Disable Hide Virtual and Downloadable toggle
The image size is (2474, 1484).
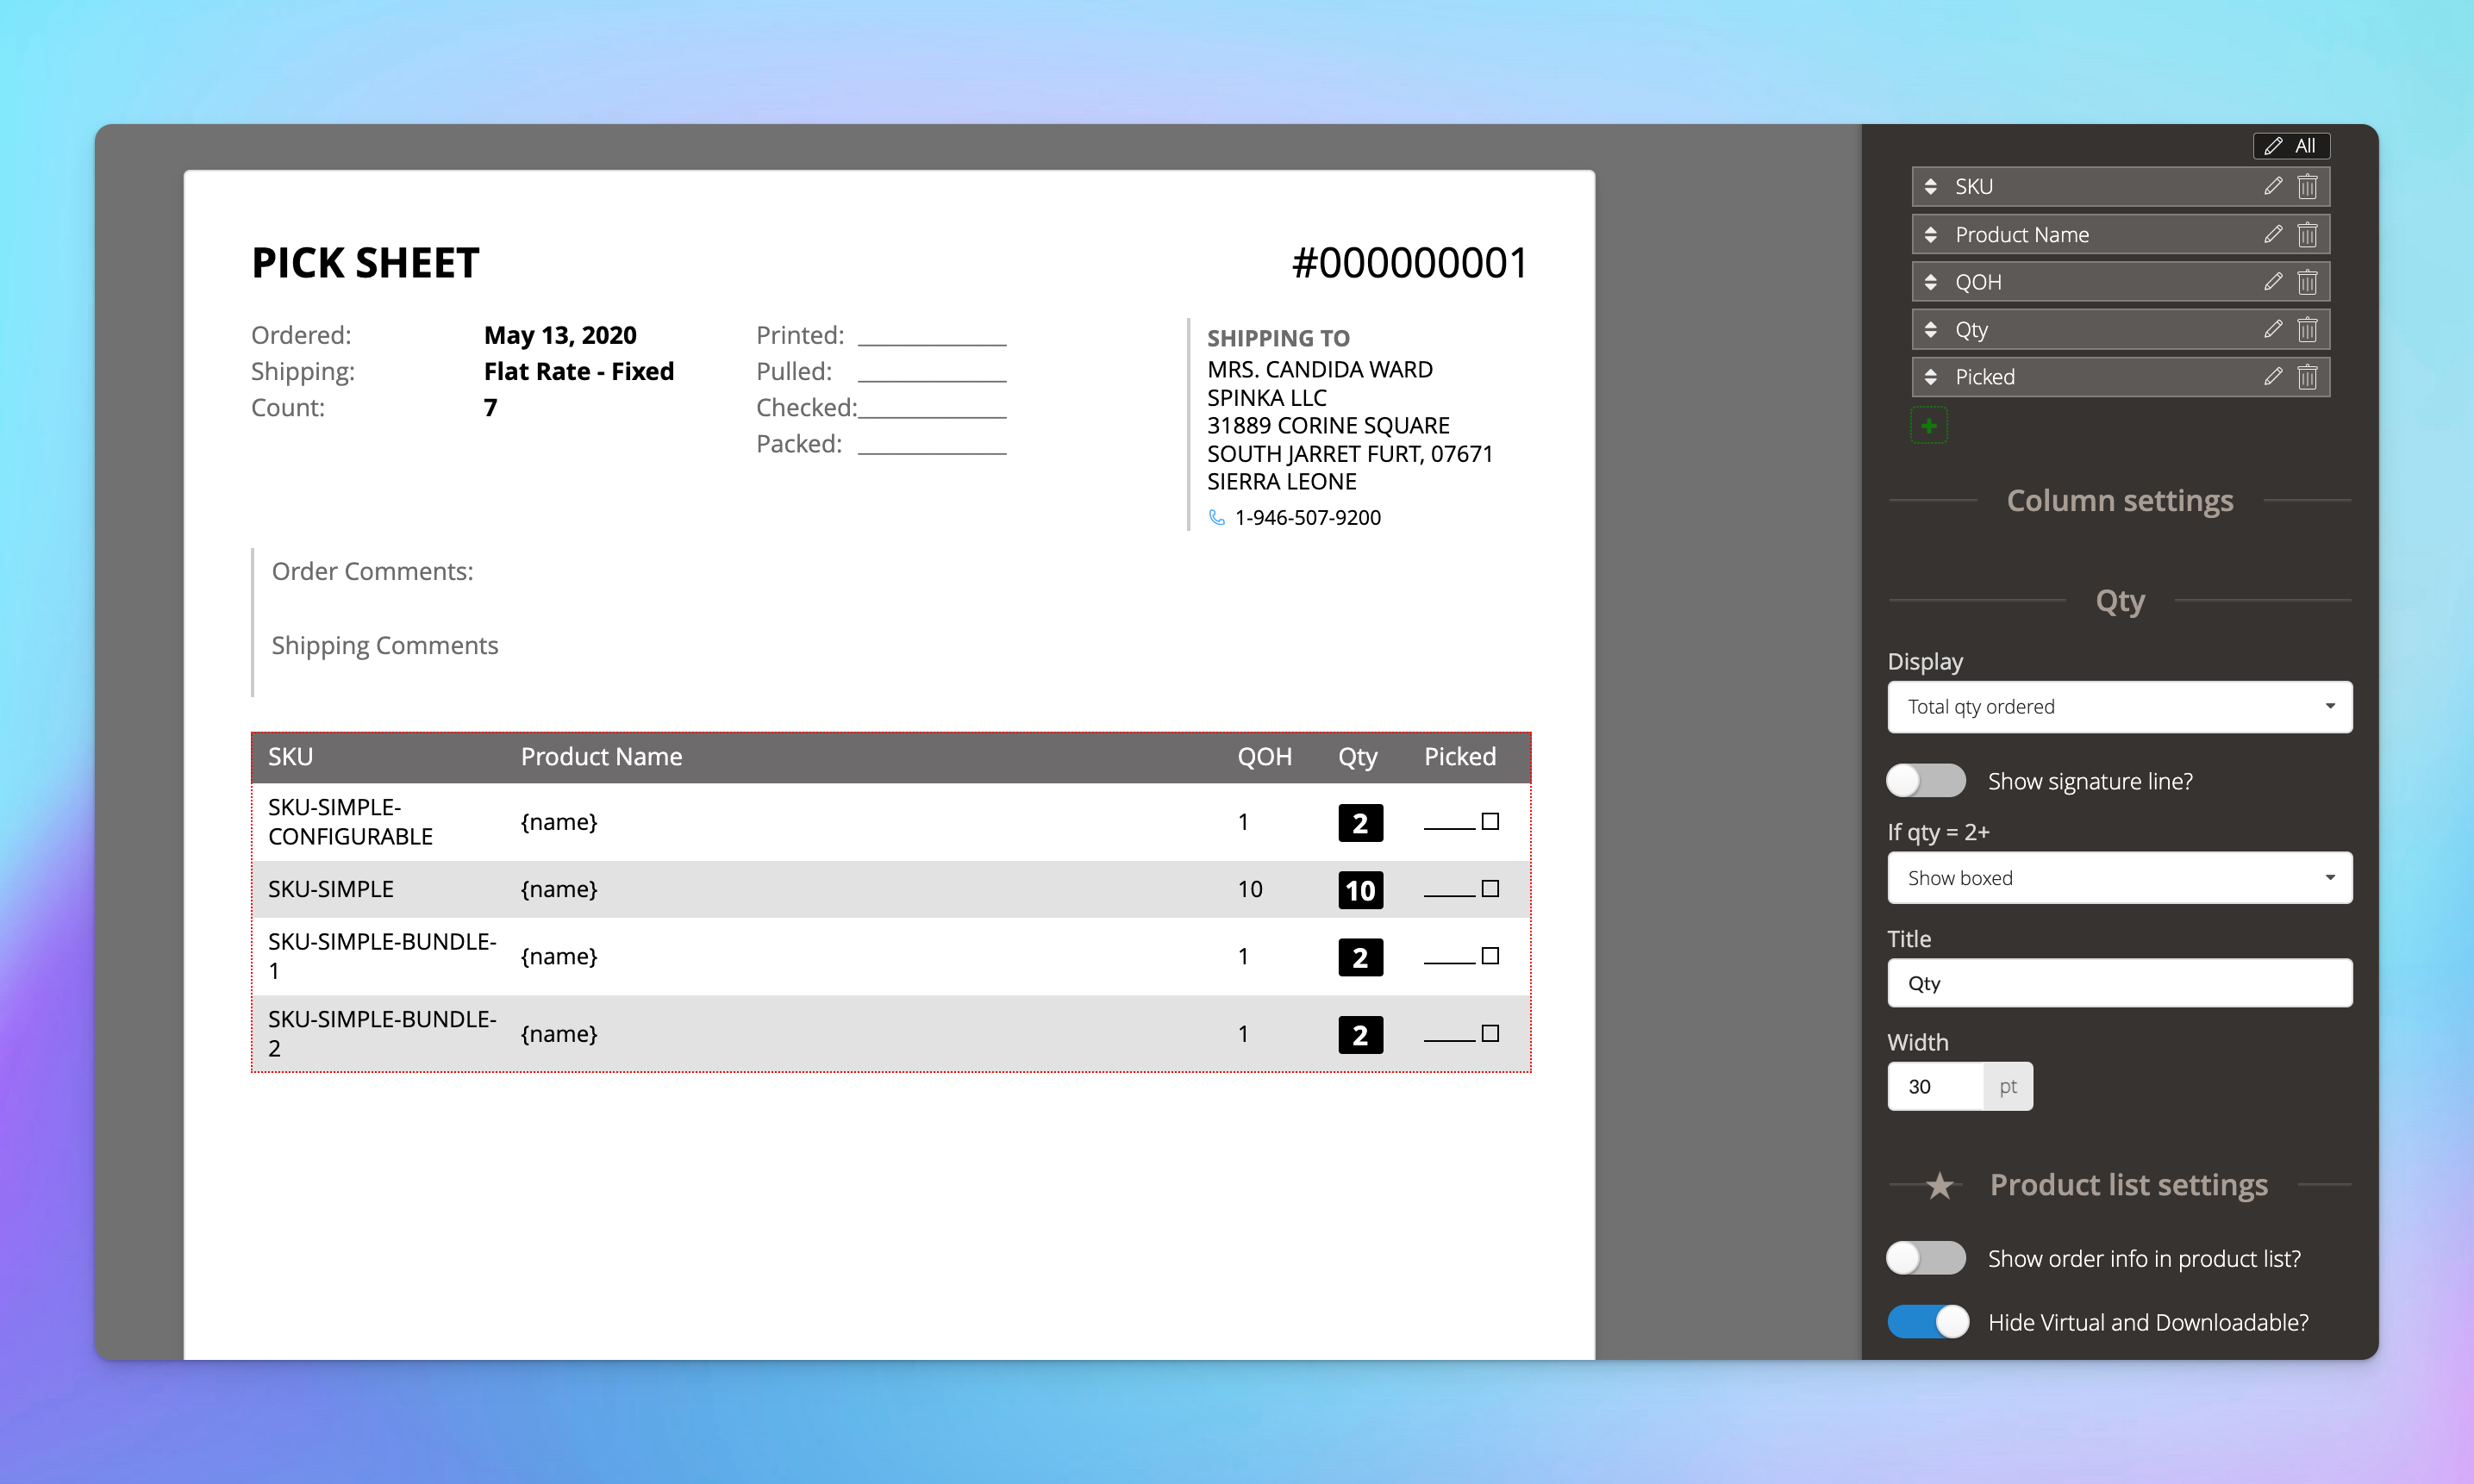pos(1928,1321)
